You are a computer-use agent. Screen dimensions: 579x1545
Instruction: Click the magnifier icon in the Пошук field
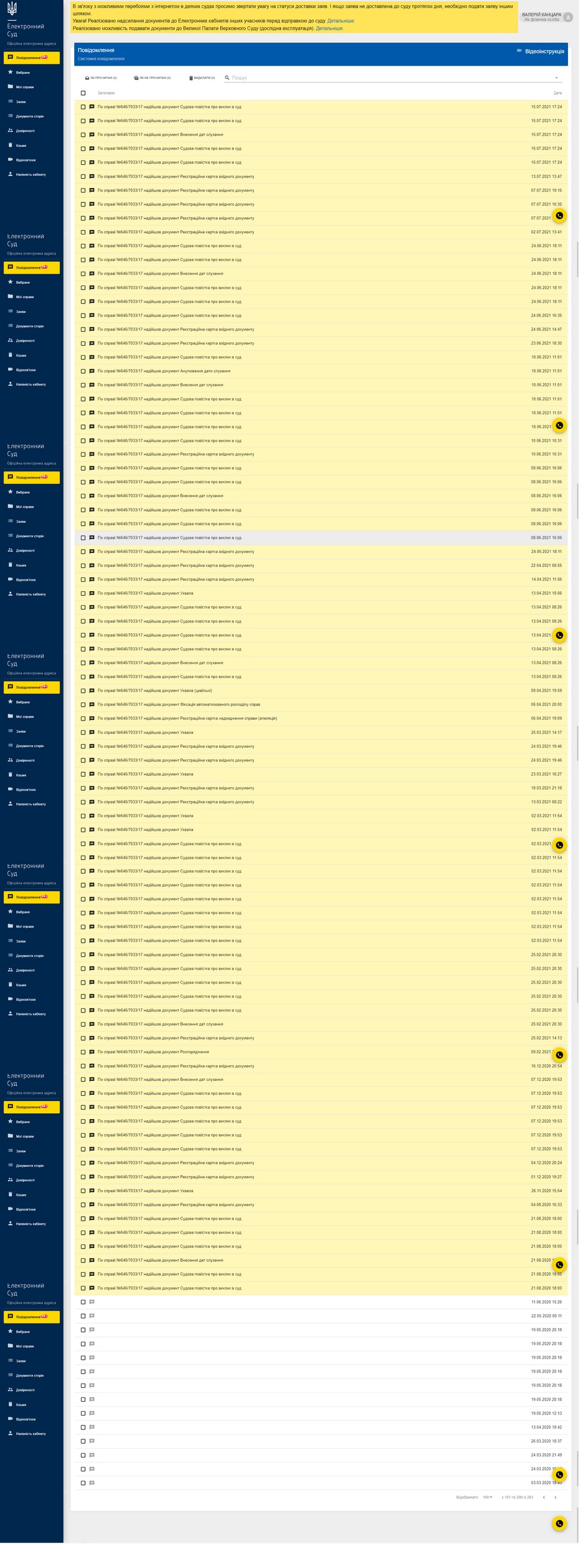227,77
